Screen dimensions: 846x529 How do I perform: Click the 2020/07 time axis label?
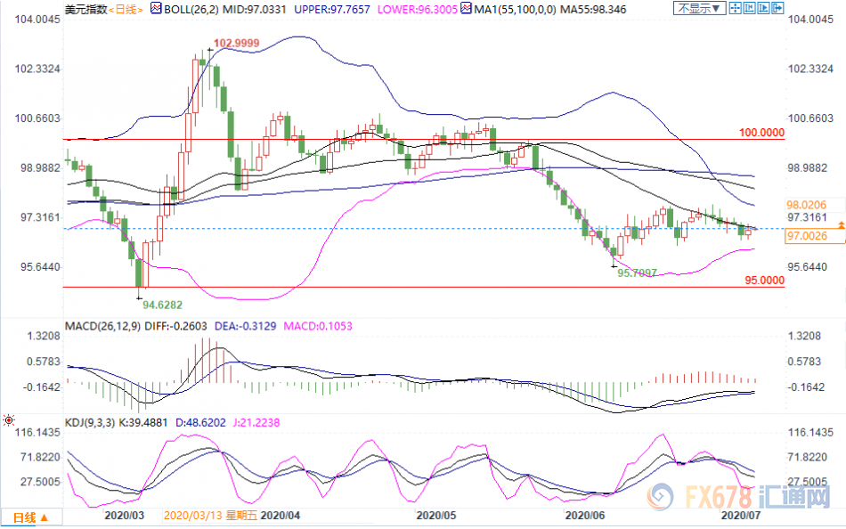(741, 516)
